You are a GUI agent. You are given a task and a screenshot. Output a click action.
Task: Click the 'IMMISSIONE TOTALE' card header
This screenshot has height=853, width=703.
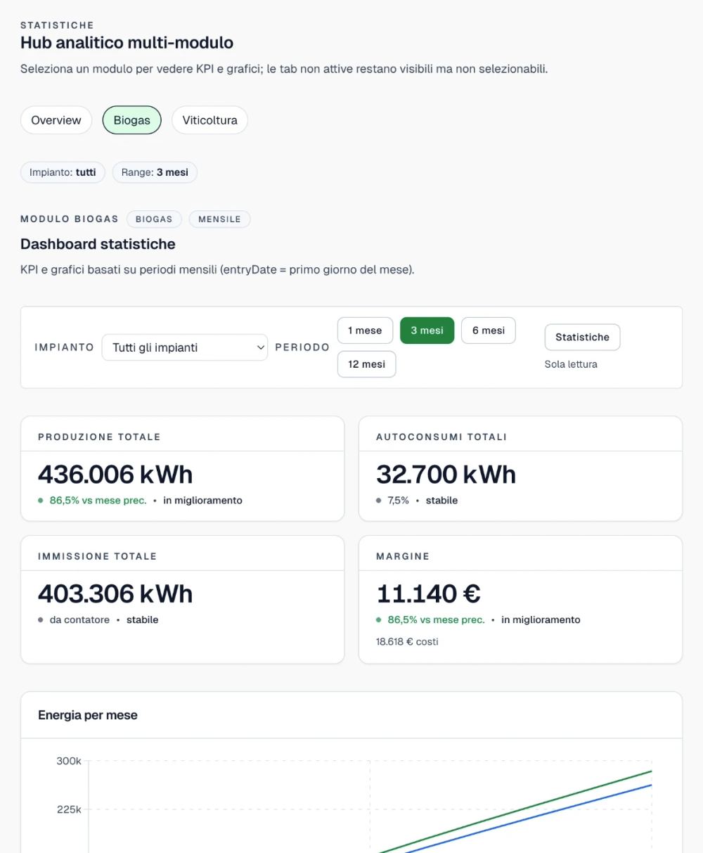point(97,556)
